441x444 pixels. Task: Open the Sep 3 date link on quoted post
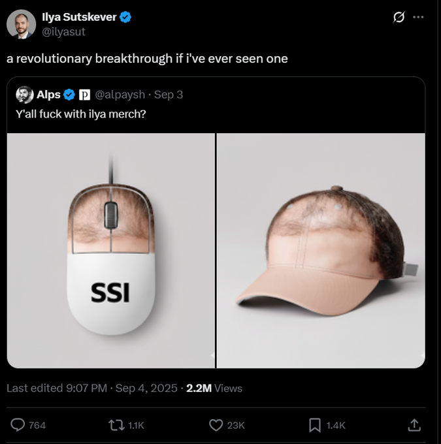[x=169, y=95]
